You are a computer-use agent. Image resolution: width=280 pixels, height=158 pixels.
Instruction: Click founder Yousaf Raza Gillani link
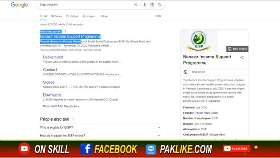pos(206,113)
